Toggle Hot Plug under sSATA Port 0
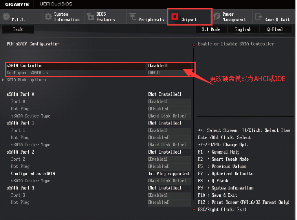Viewport: 297px width, 220px height. click(x=169, y=109)
